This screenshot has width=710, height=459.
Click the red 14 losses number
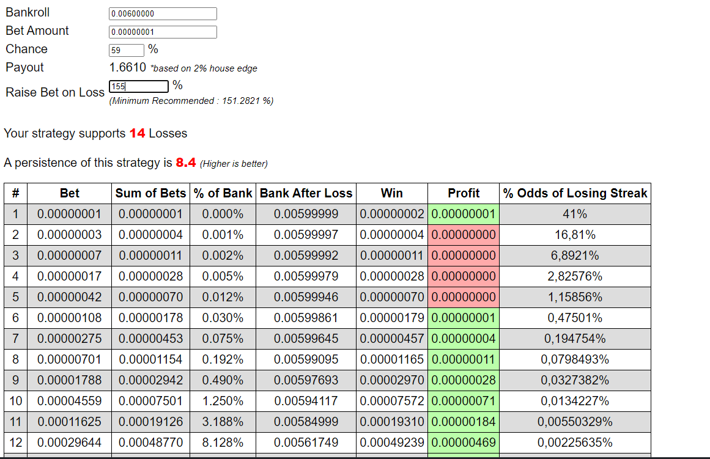(137, 133)
